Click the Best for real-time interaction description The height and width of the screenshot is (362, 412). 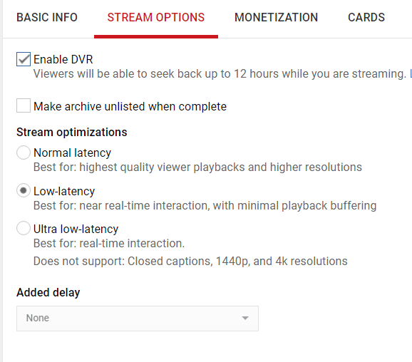click(109, 244)
